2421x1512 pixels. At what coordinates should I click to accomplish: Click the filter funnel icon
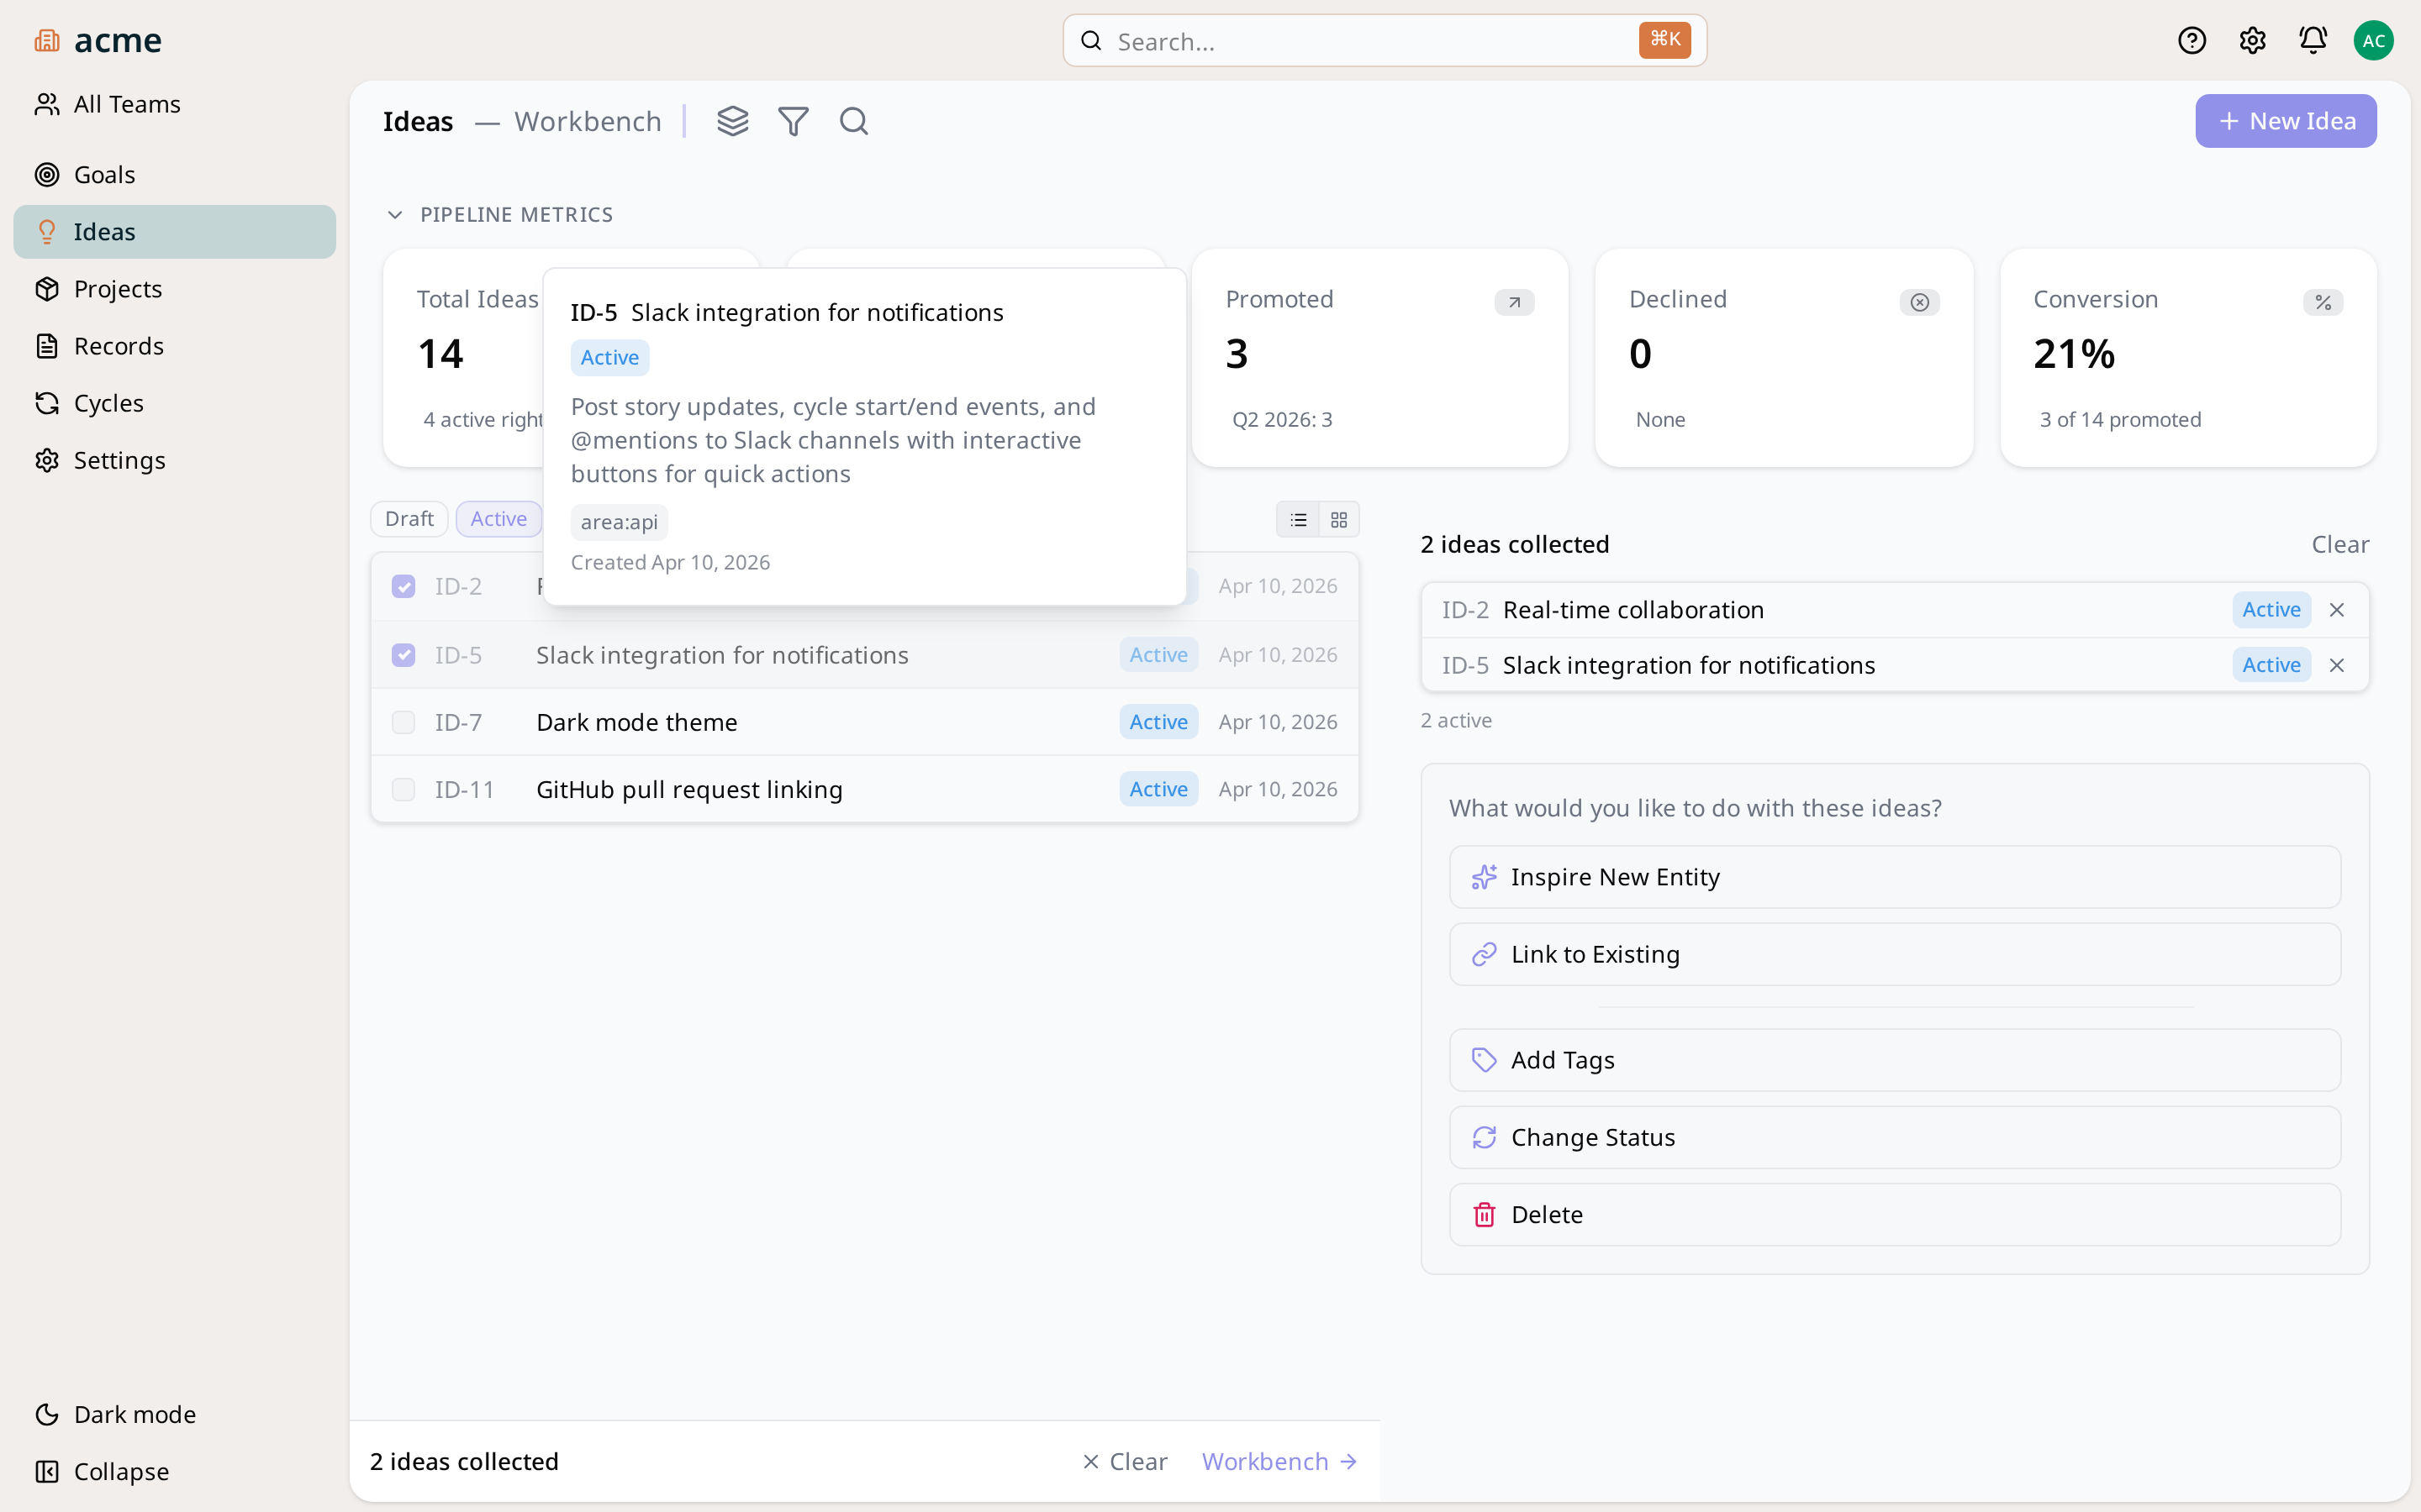coord(794,121)
